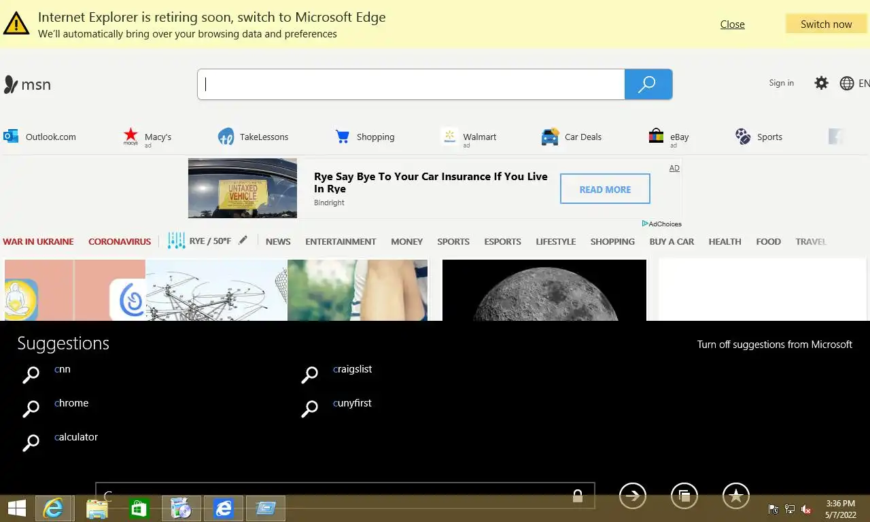Click the search icon beside craigslist suggestion
The image size is (870, 522).
pos(309,375)
